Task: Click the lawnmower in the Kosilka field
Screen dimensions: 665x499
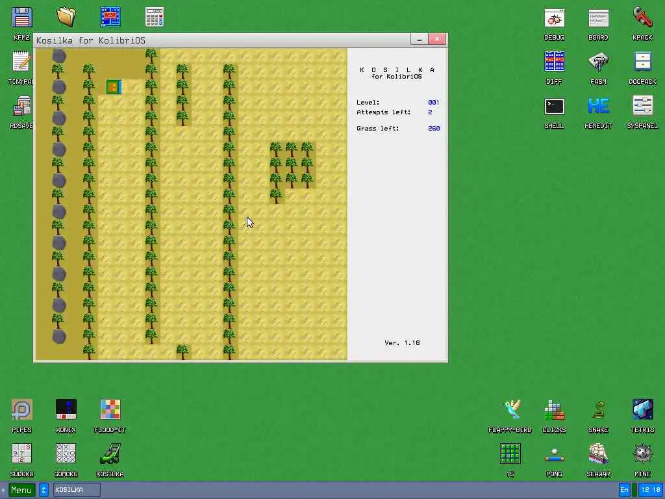Action: [114, 87]
